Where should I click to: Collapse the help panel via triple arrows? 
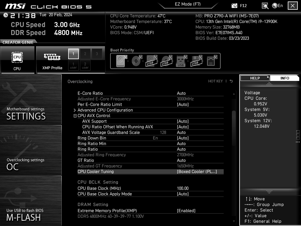point(297,142)
